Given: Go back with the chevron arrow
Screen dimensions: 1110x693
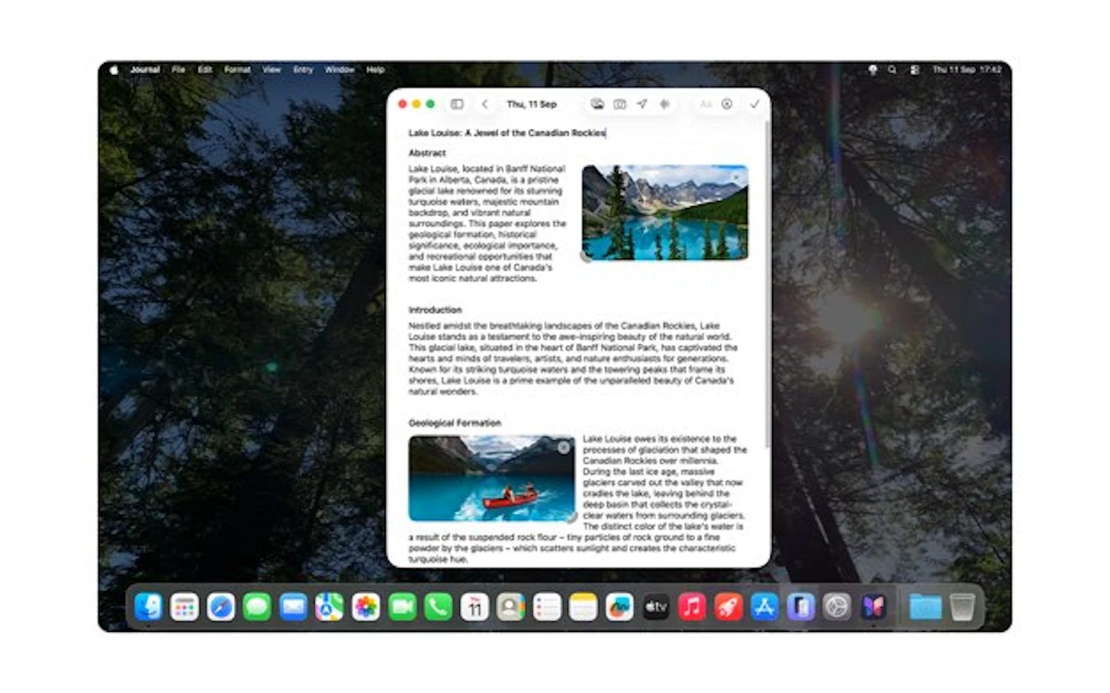Looking at the screenshot, I should coord(485,104).
